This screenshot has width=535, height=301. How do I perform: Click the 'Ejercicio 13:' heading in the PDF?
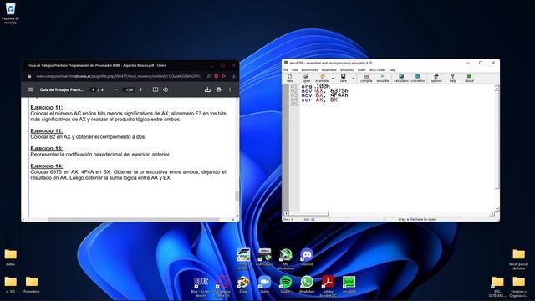coord(47,149)
